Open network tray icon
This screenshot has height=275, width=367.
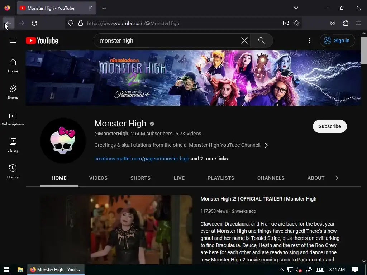(x=290, y=270)
